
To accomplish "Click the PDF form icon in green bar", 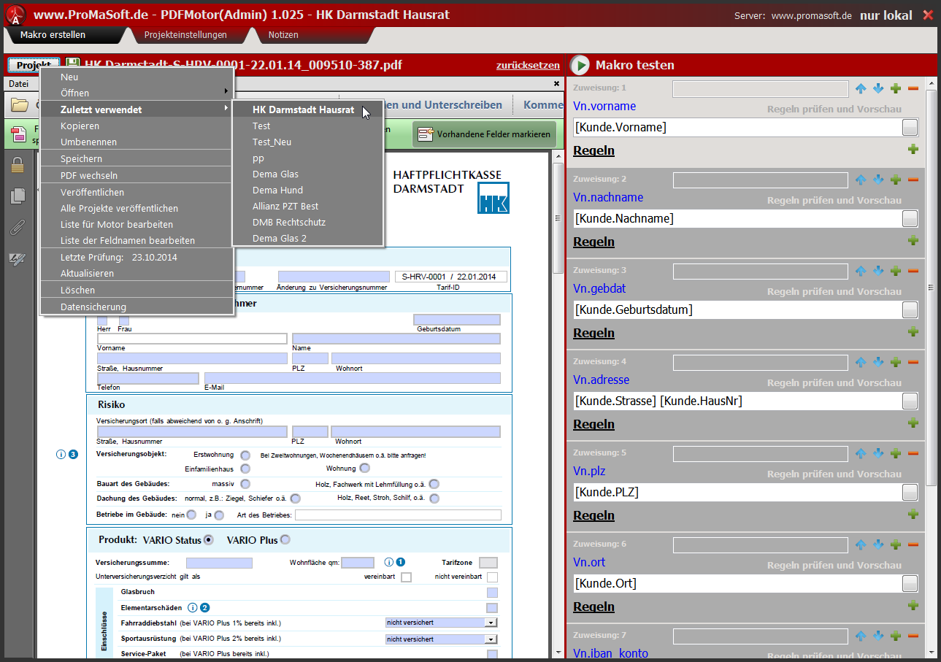I will 19,134.
